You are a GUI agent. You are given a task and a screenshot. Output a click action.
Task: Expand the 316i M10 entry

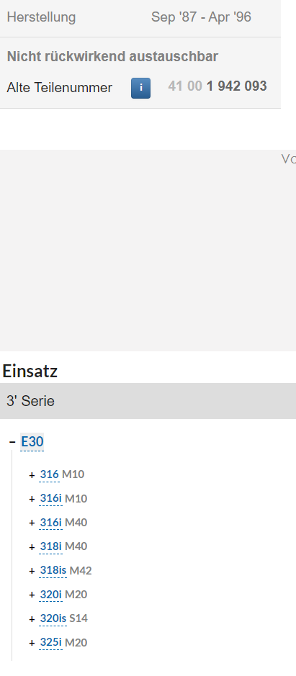tap(32, 499)
